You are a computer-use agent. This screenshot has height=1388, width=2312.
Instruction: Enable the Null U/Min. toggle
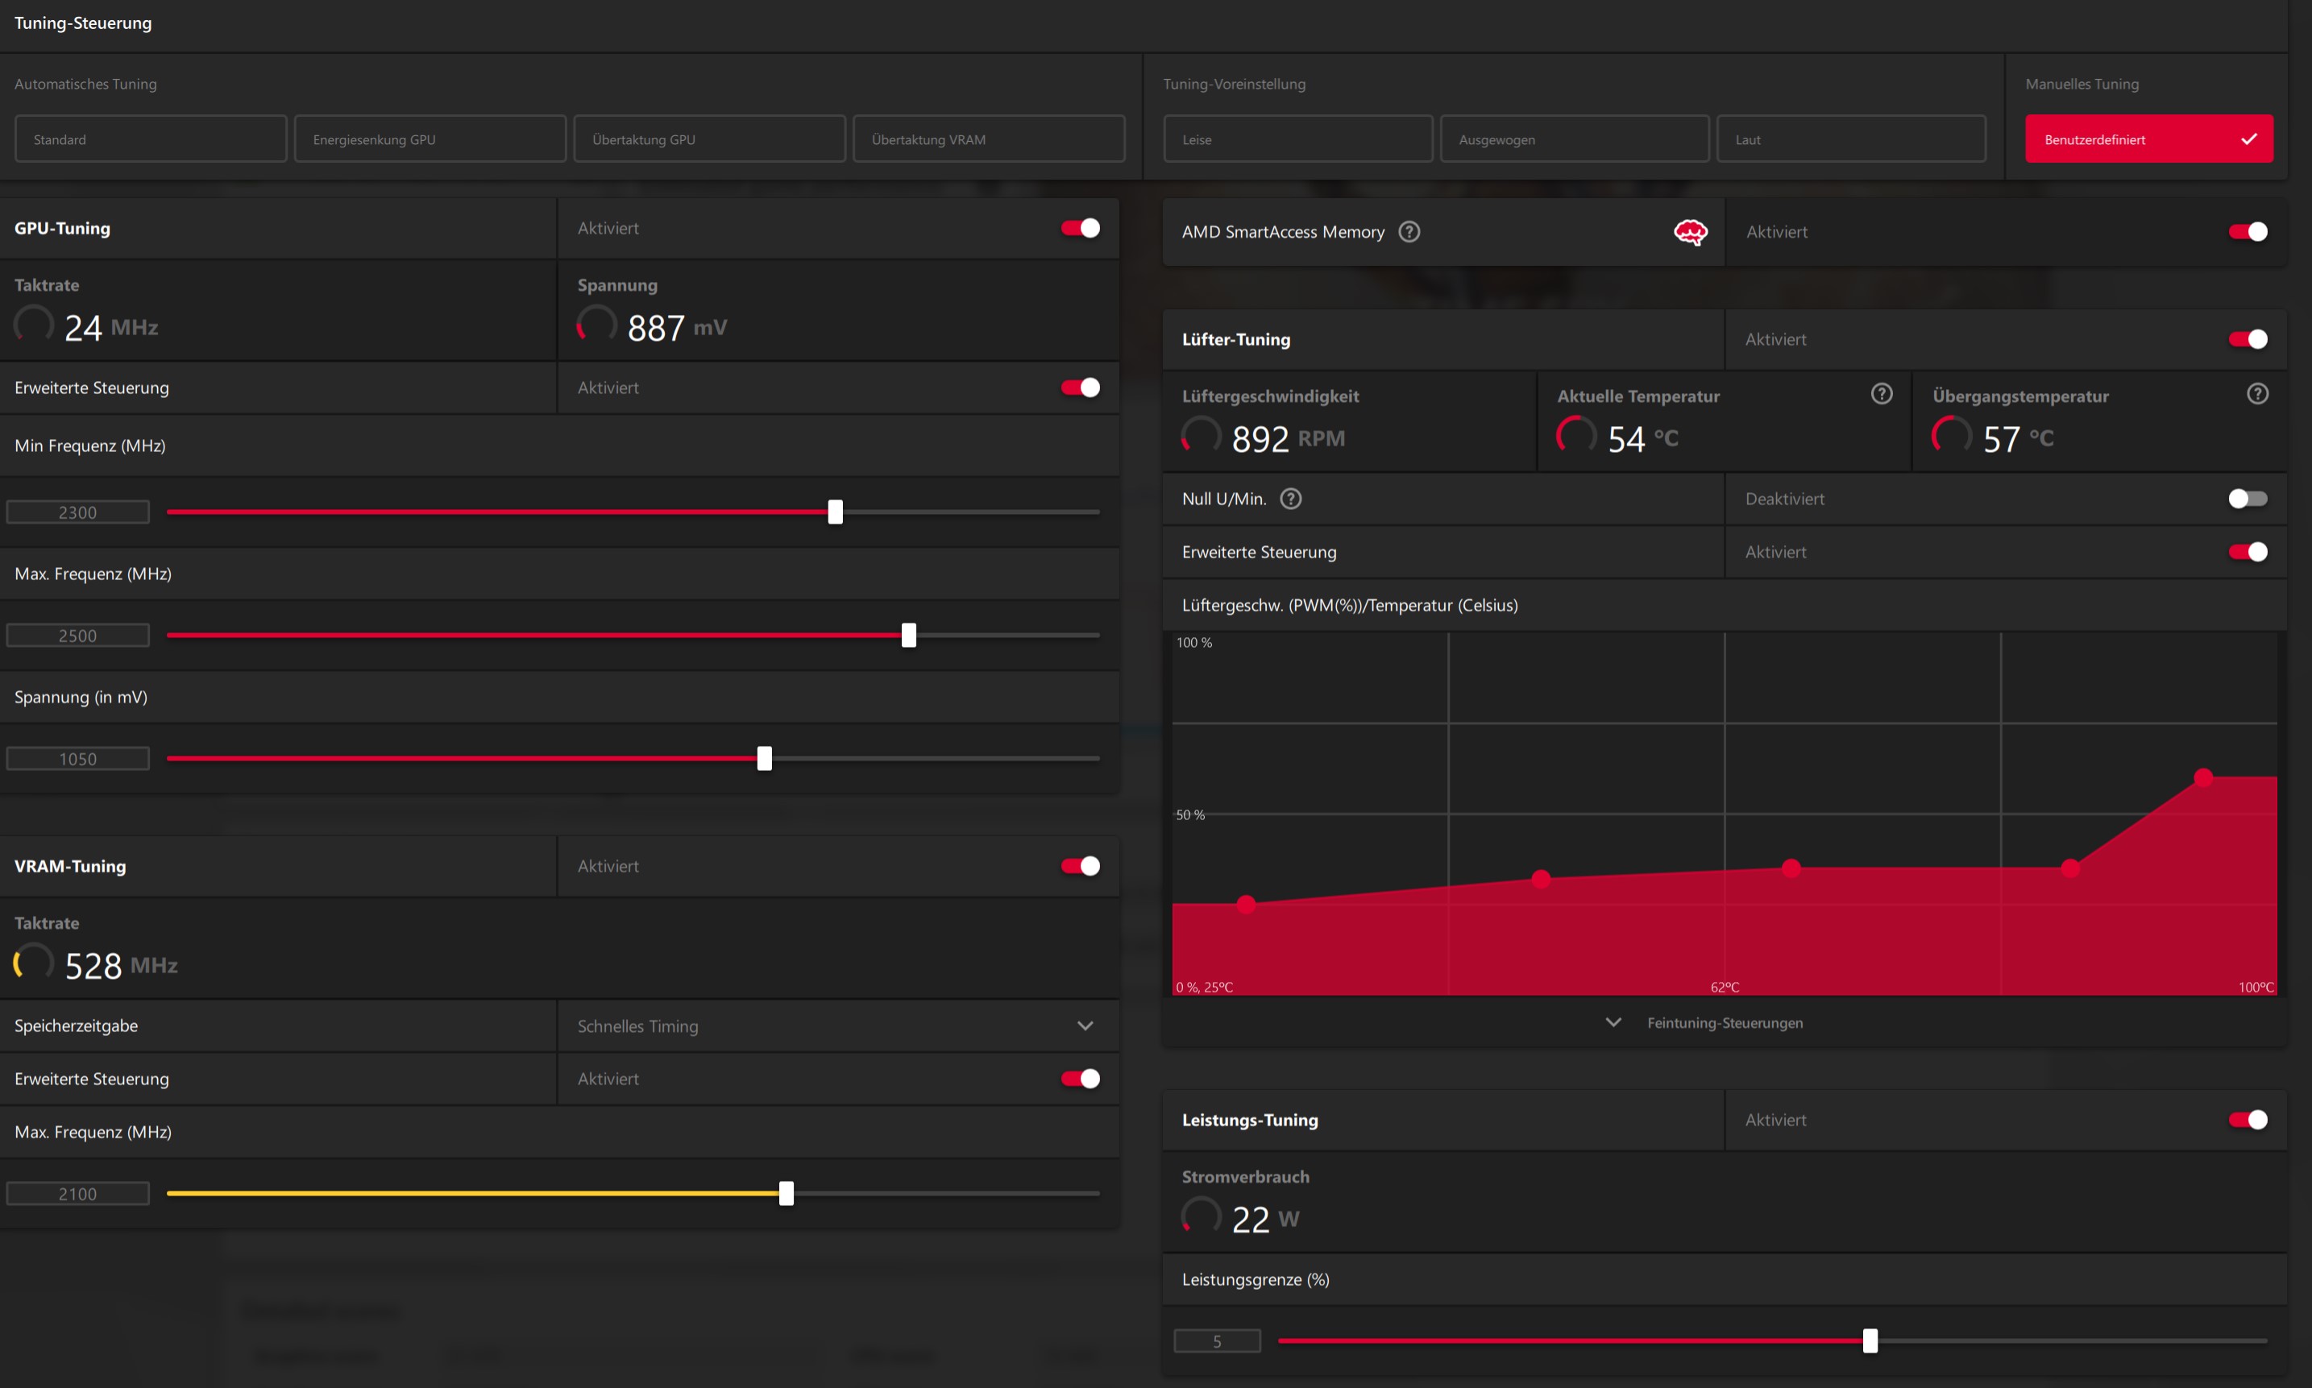(x=2247, y=499)
